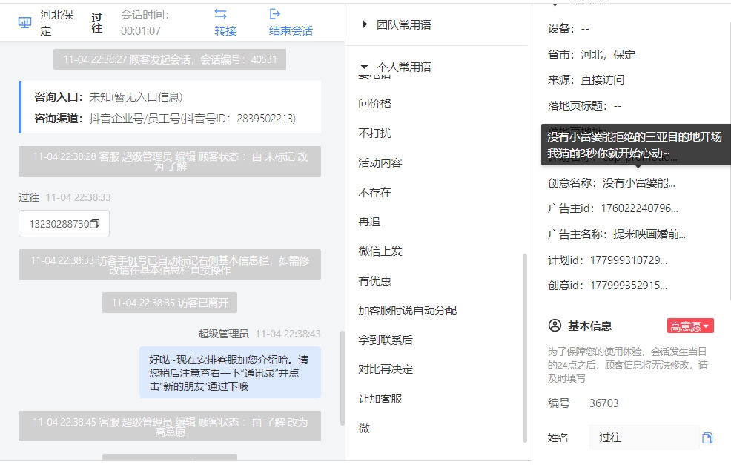Click the 咨询入口 未知 info line
The width and height of the screenshot is (731, 465).
click(108, 97)
